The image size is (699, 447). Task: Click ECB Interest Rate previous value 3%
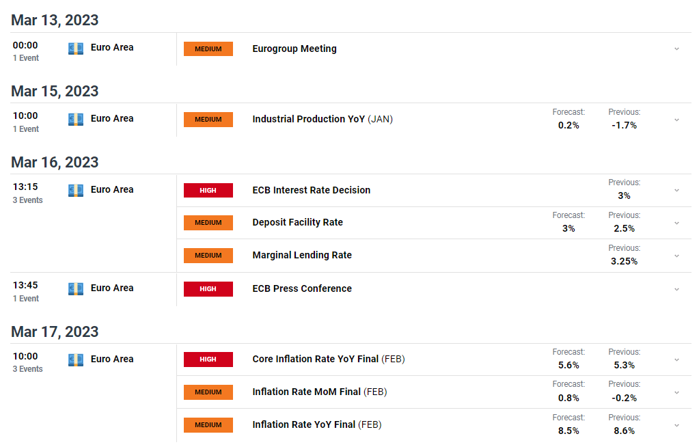point(624,196)
